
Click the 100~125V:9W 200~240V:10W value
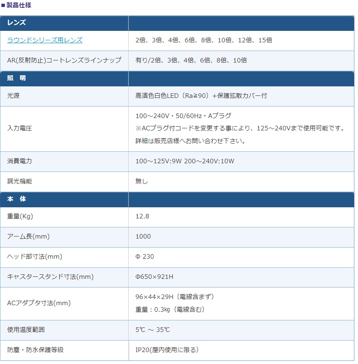click(x=185, y=161)
